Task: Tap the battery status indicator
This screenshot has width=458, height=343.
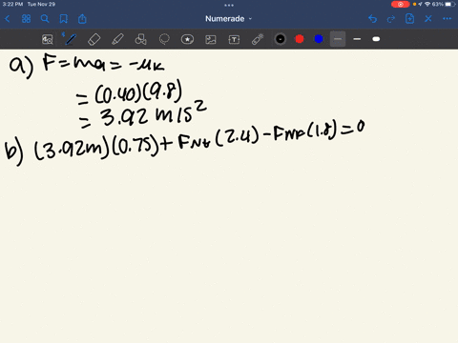Action: (450, 5)
